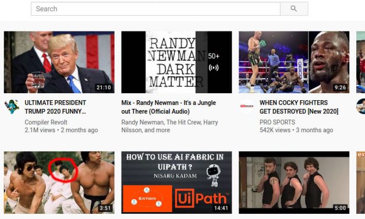Click the 542K views • 3 months ago text

tap(296, 130)
